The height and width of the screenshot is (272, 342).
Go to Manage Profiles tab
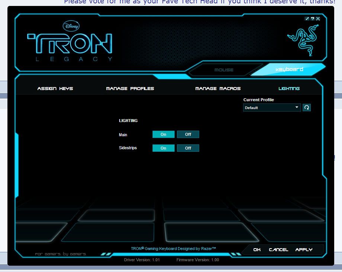click(130, 89)
